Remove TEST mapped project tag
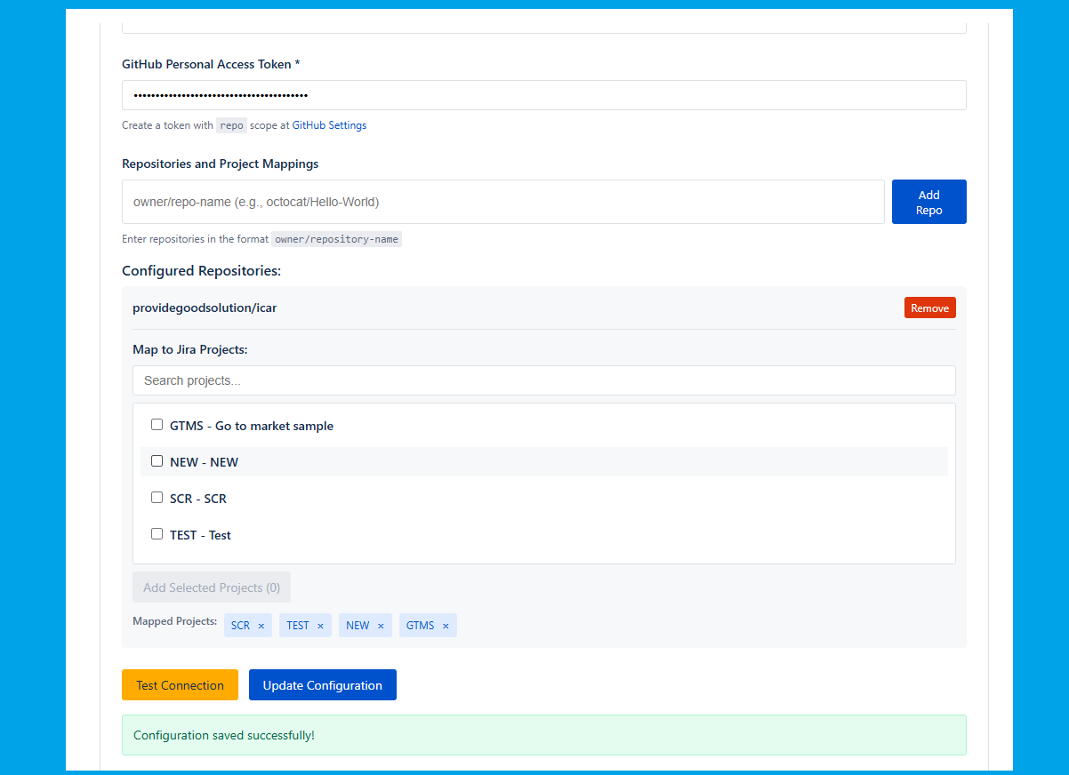1069x775 pixels. pos(320,626)
